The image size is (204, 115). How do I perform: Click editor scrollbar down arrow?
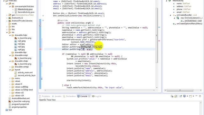[157, 88]
